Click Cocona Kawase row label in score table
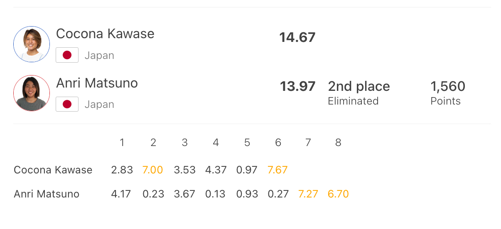This screenshot has width=501, height=229. coord(53,170)
